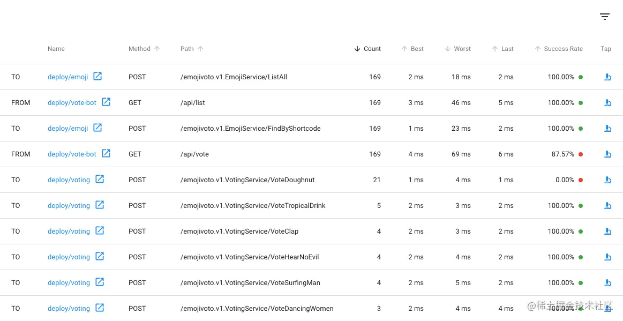The width and height of the screenshot is (623, 321).
Task: Select the /api/vote path cell
Action: pyautogui.click(x=194, y=154)
